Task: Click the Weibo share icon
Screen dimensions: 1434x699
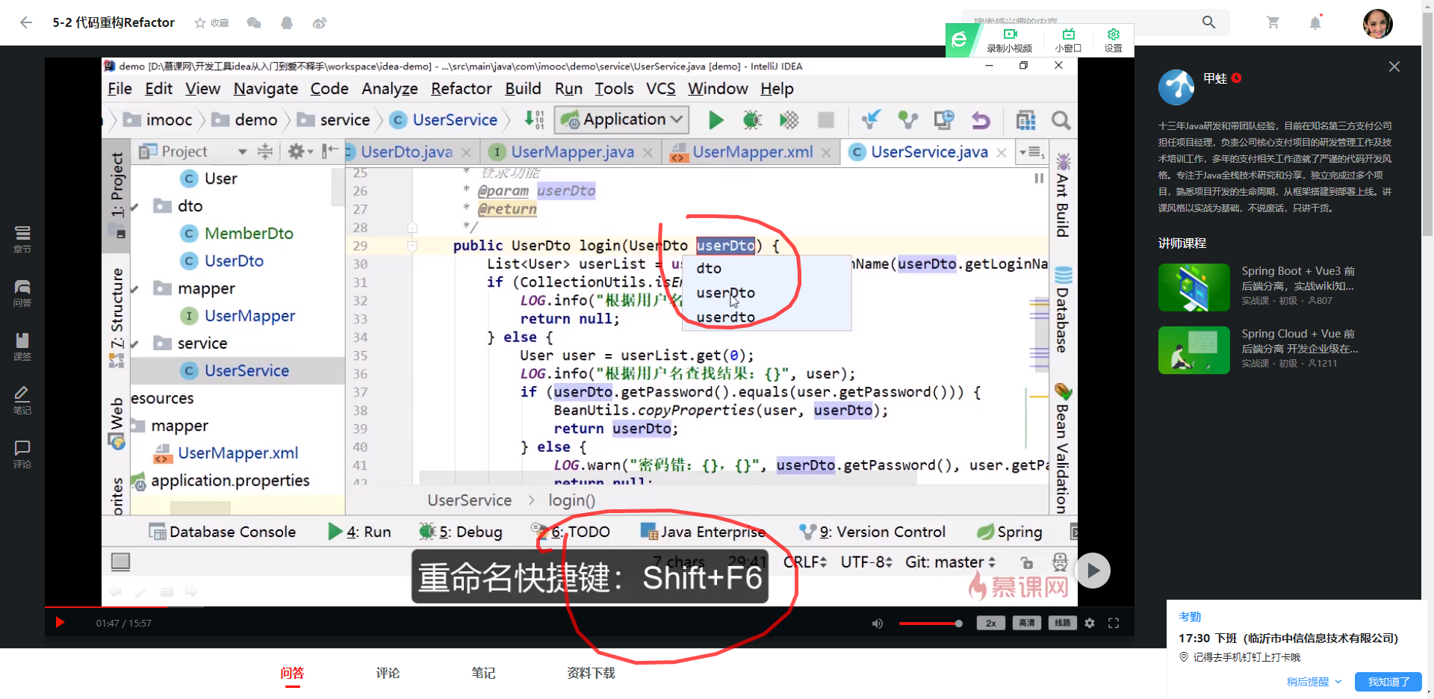Action: point(320,23)
